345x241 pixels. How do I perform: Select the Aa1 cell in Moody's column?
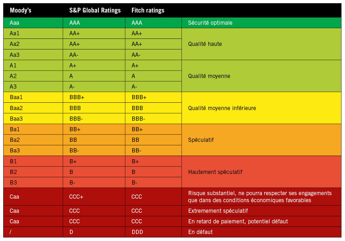tap(15, 33)
